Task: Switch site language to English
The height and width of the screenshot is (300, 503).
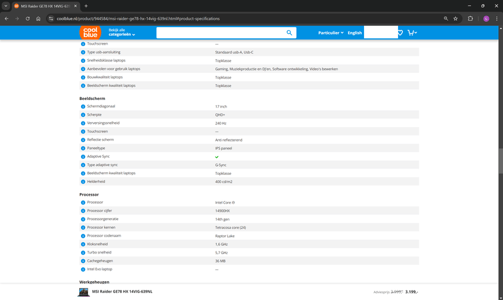Action: coord(355,33)
